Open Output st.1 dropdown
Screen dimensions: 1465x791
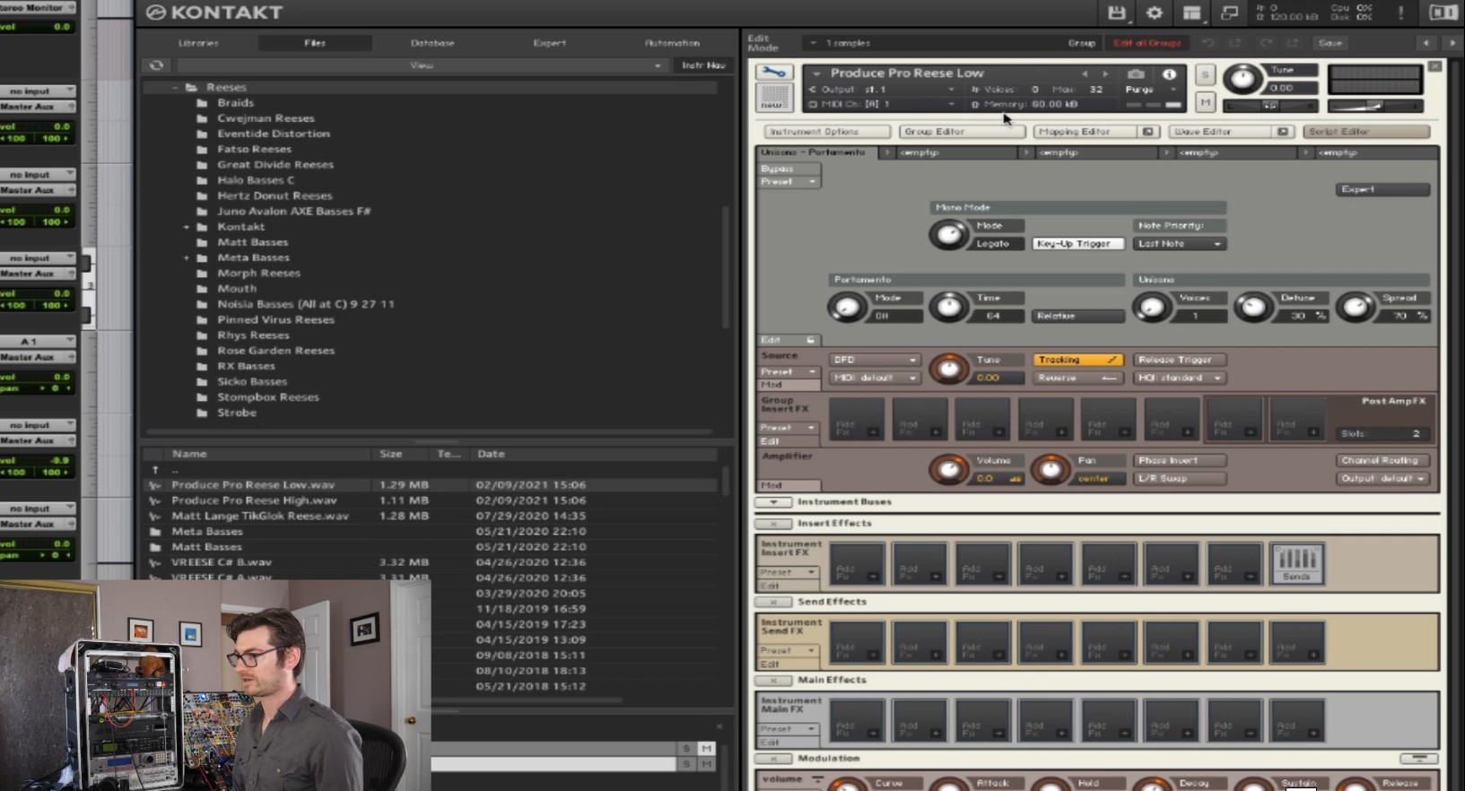[882, 90]
